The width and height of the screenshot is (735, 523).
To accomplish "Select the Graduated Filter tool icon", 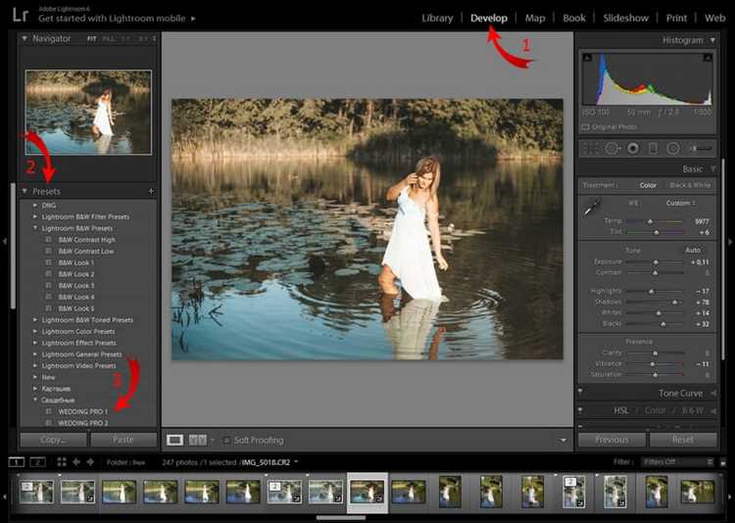I will click(x=653, y=149).
